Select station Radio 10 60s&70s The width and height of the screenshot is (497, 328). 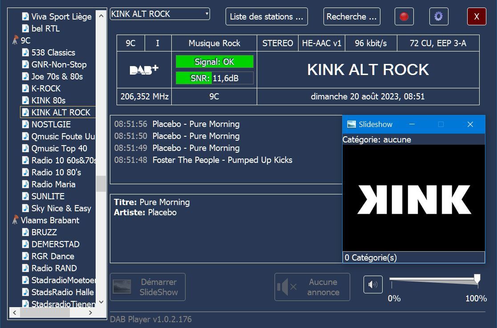[x=63, y=160]
